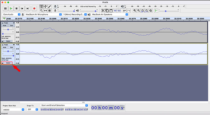The width and height of the screenshot is (210, 115).
Task: Open the MacBook Air Speakers output dropdown
Action: 110,14
